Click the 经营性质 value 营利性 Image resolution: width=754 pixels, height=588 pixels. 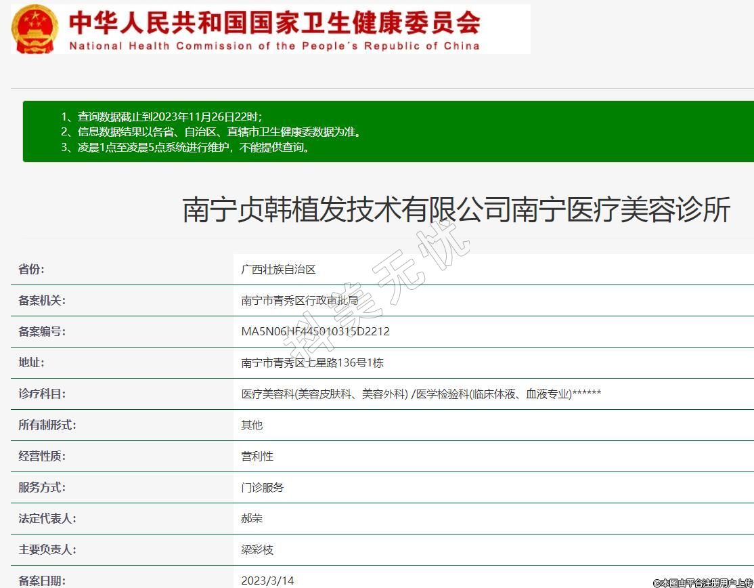[257, 457]
